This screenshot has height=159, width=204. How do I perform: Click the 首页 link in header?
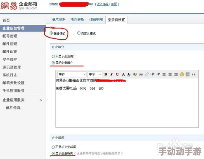pos(114,4)
